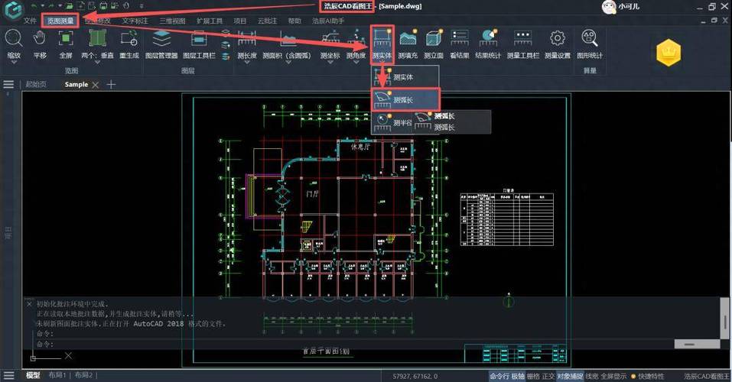
Task: Open the hamburger menu in the status bar
Action: click(x=8, y=375)
